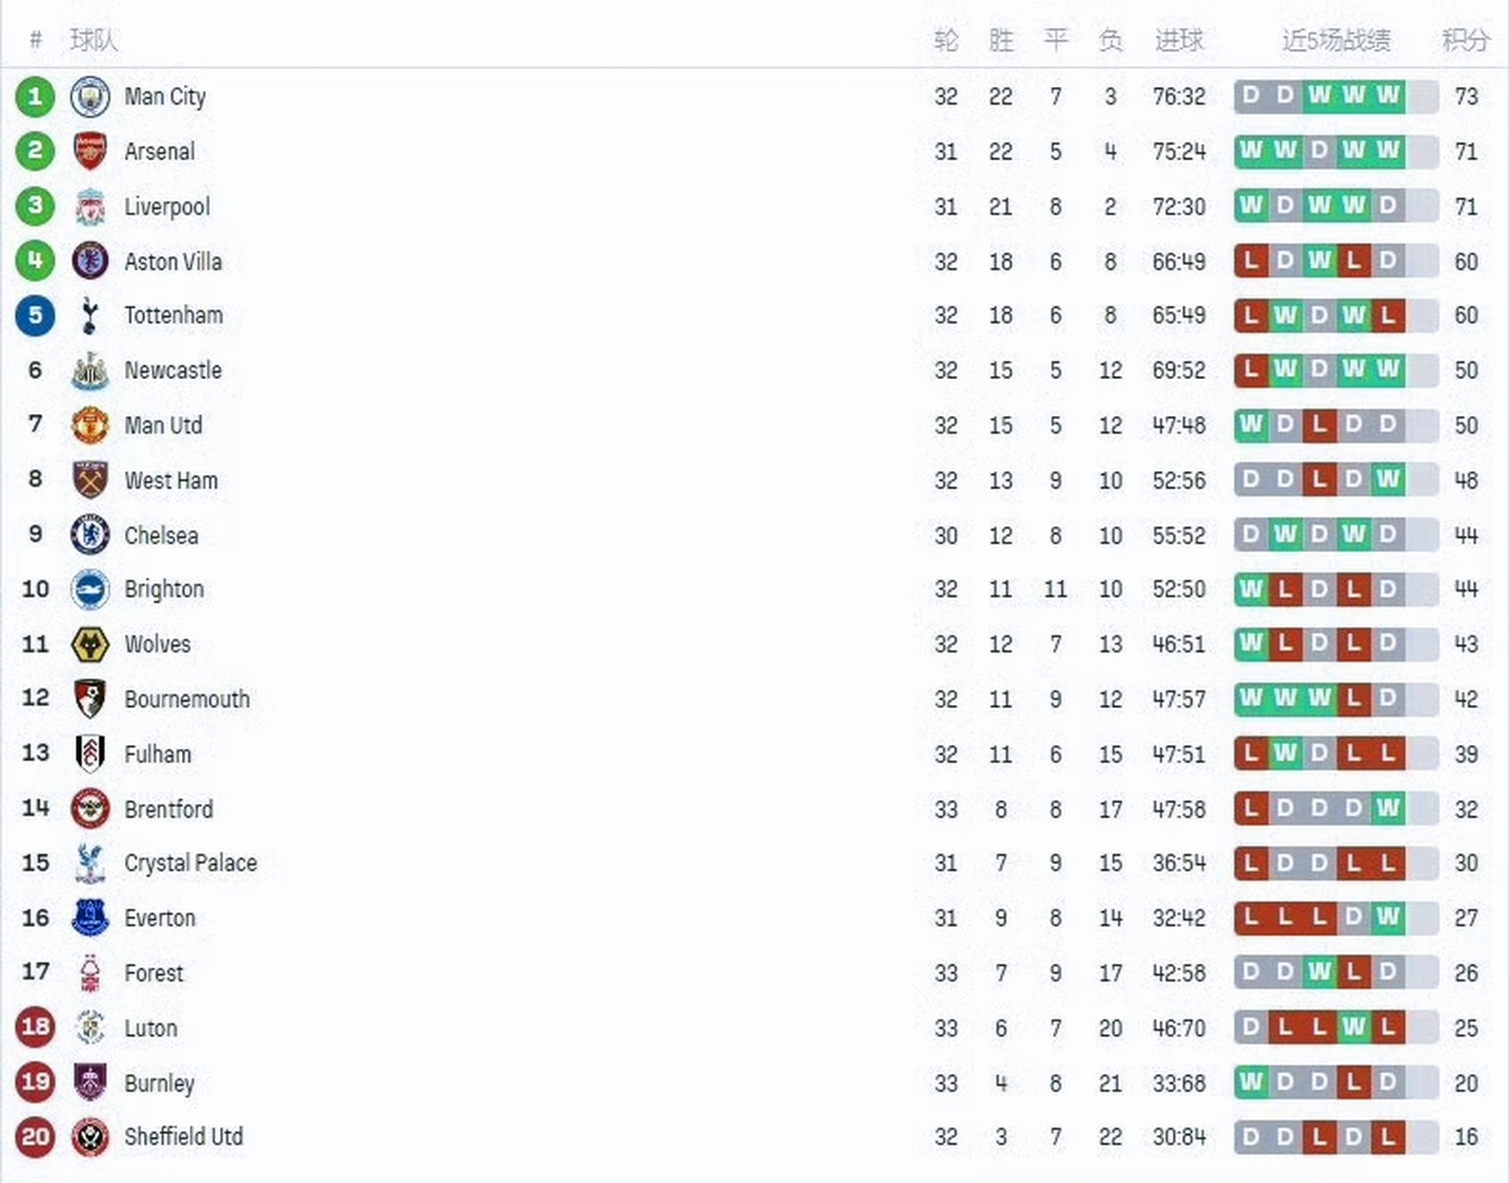Screen dimensions: 1510x1183
Task: Click the Man Utd club crest
Action: (x=90, y=425)
